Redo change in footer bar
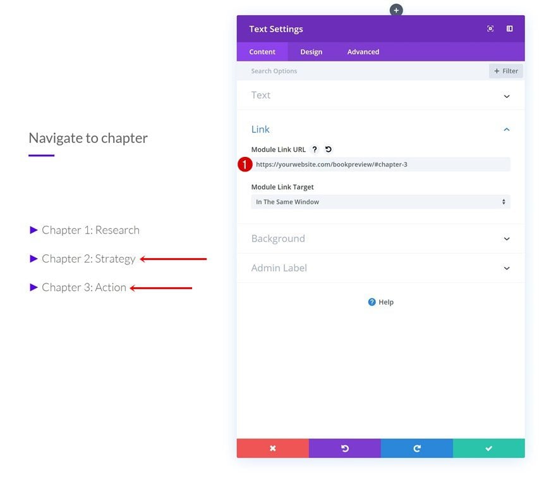The height and width of the screenshot is (477, 556). [416, 449]
